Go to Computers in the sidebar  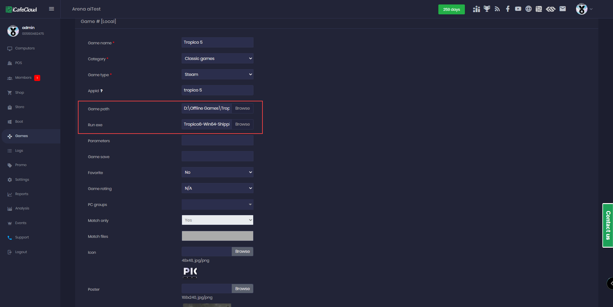pyautogui.click(x=25, y=48)
